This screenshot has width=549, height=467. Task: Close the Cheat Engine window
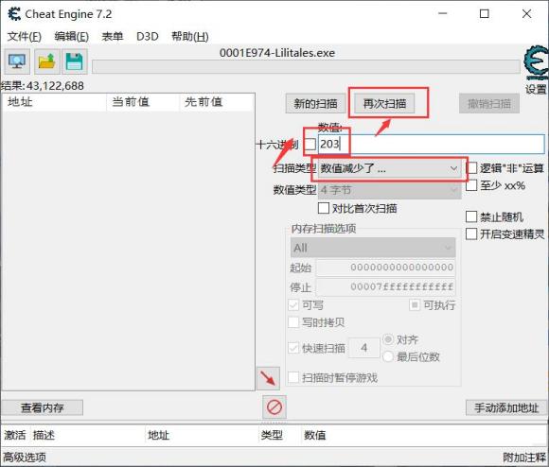pos(526,14)
